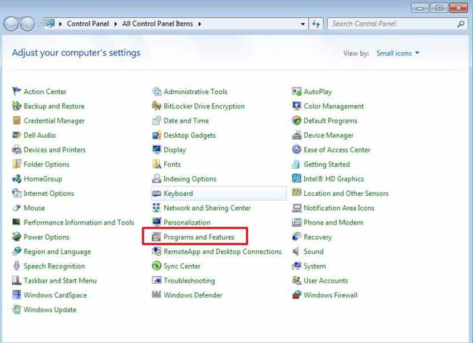This screenshot has width=473, height=343.
Task: Expand the arrow before Control Panel breadcrumb
Action: [60, 24]
